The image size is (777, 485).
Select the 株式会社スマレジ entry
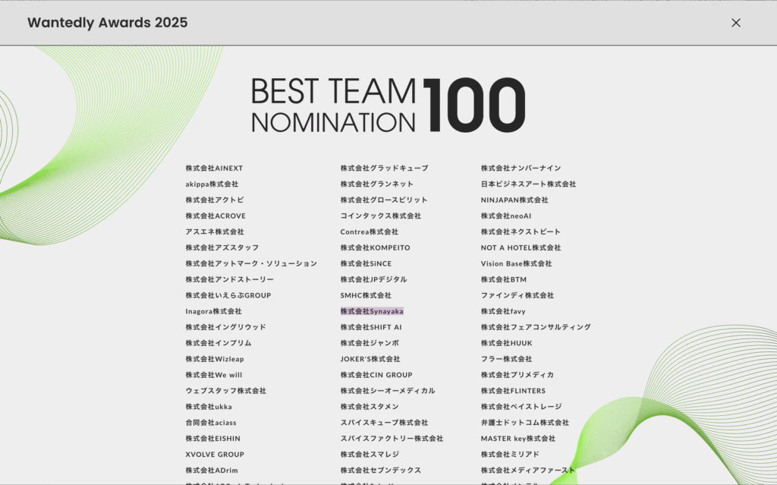pos(370,454)
